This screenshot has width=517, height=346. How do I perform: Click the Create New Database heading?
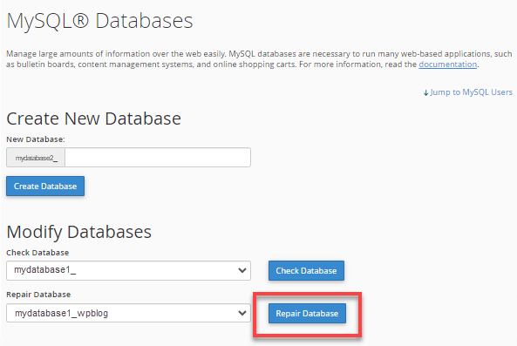tap(93, 119)
